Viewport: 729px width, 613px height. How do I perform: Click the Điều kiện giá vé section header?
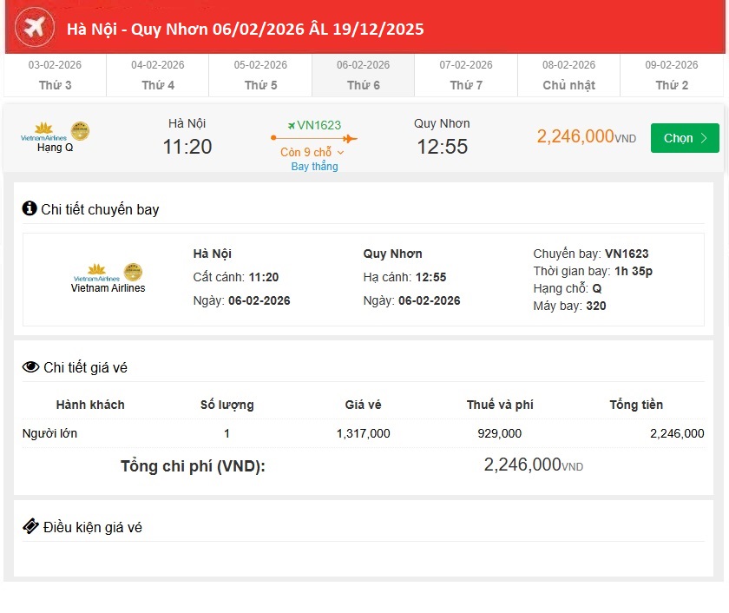92,527
